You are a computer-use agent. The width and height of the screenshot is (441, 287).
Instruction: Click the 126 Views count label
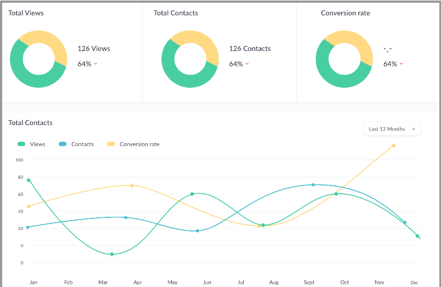pyautogui.click(x=94, y=49)
